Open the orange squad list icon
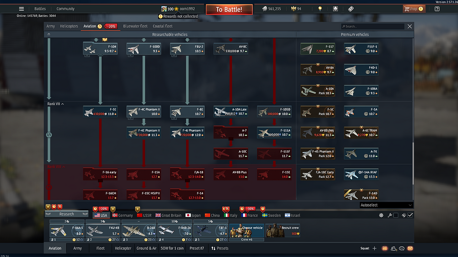The height and width of the screenshot is (257, 458). coord(385,248)
